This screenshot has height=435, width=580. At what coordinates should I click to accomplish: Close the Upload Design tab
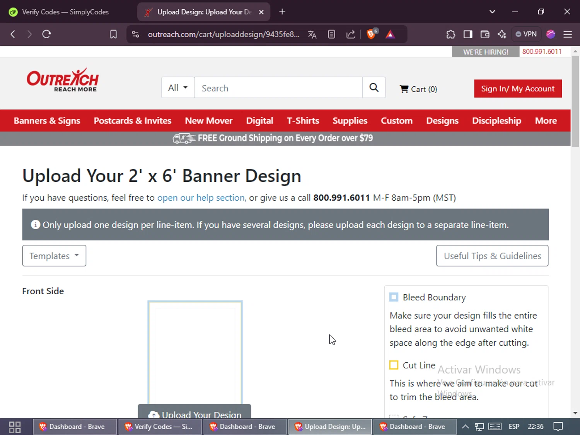[261, 12]
